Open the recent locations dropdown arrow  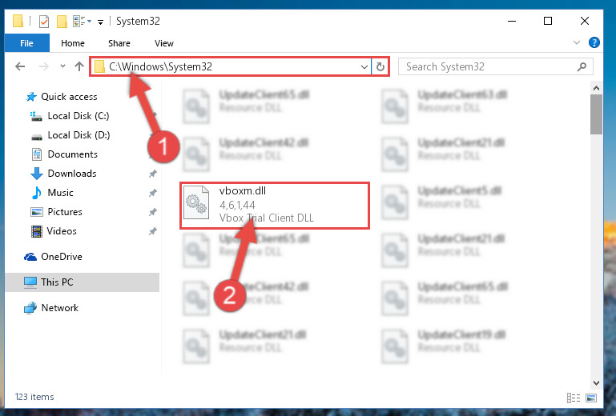[62, 66]
